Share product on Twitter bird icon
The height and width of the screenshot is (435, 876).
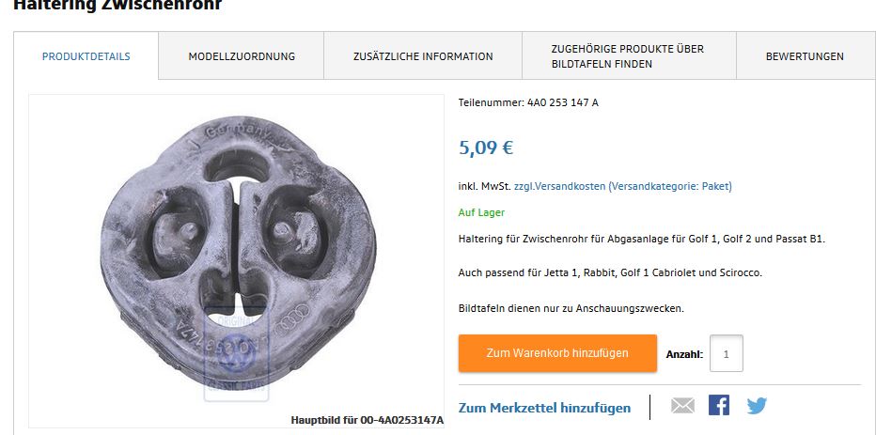coord(757,405)
